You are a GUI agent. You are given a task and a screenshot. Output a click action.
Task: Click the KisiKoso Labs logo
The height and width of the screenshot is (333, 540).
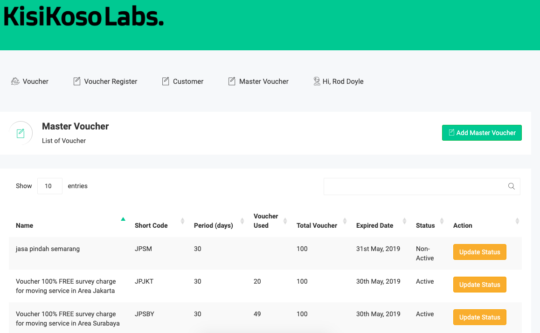[x=83, y=16]
